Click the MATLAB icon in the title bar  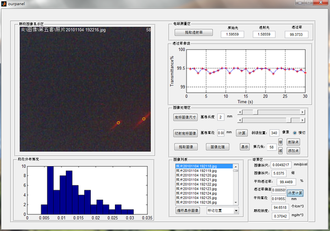5,4
